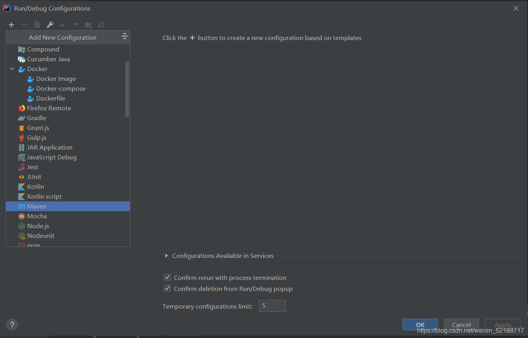Image resolution: width=528 pixels, height=338 pixels.
Task: Click the Apply button
Action: click(503, 325)
